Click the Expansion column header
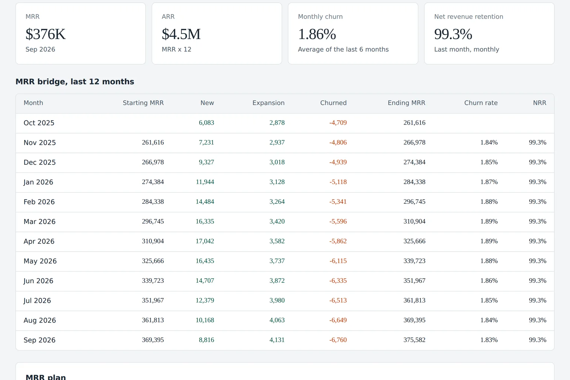Viewport: 570px width, 380px height. click(268, 103)
